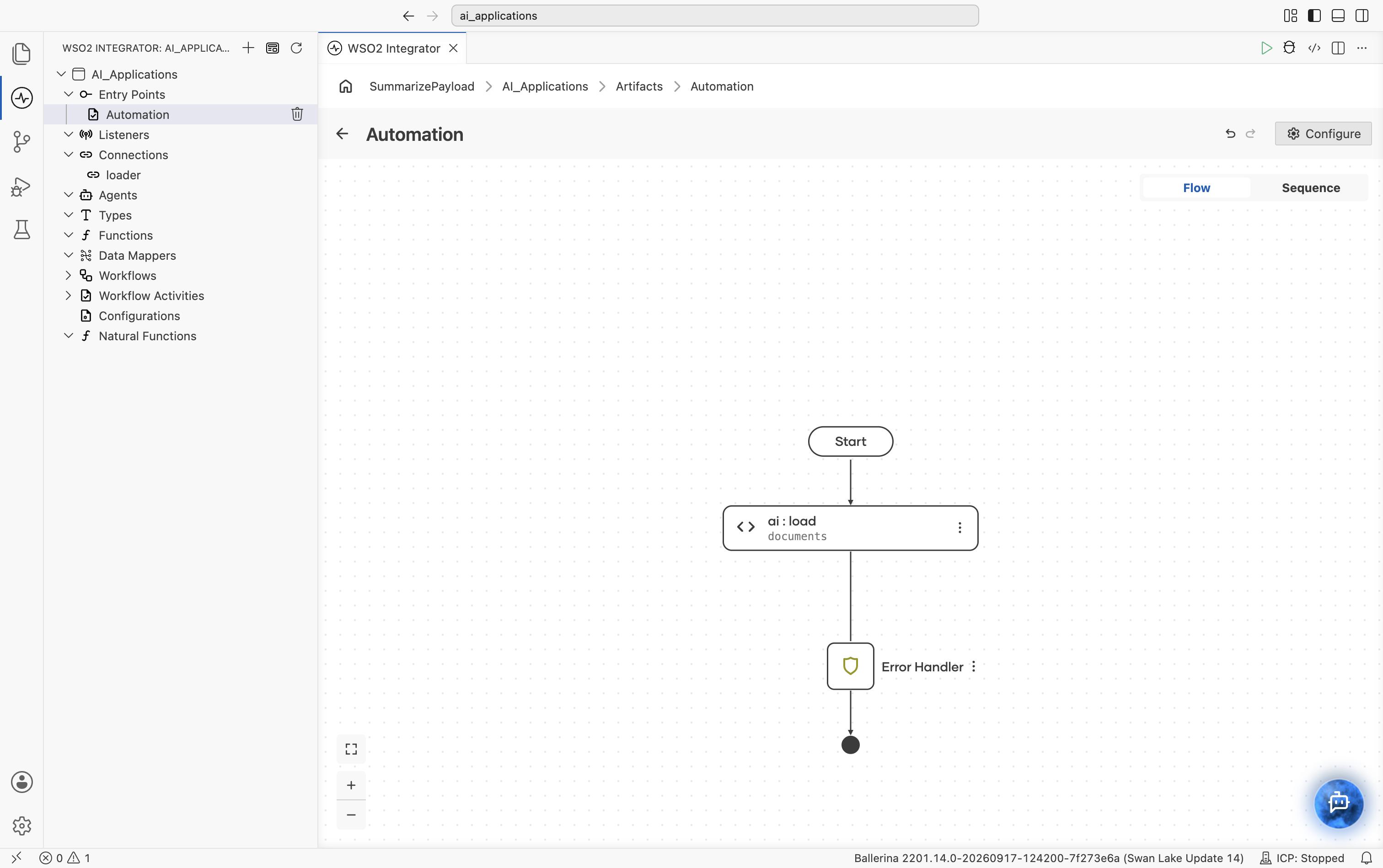
Task: Toggle secondary side bar layout icon
Action: 1362,16
